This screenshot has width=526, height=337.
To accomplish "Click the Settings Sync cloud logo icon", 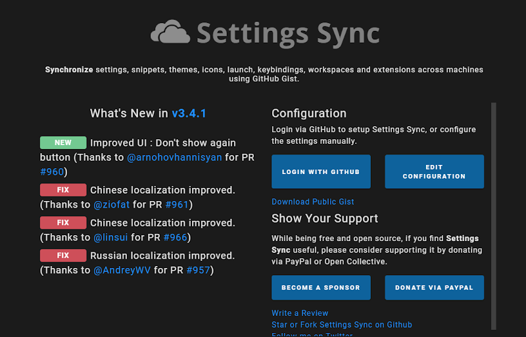I will pyautogui.click(x=170, y=32).
